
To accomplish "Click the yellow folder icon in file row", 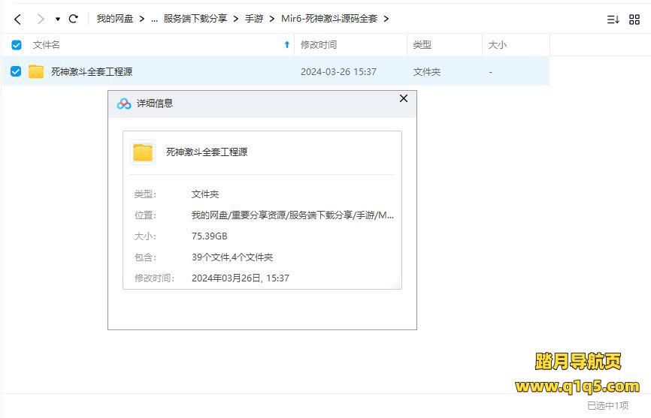I will coord(36,72).
